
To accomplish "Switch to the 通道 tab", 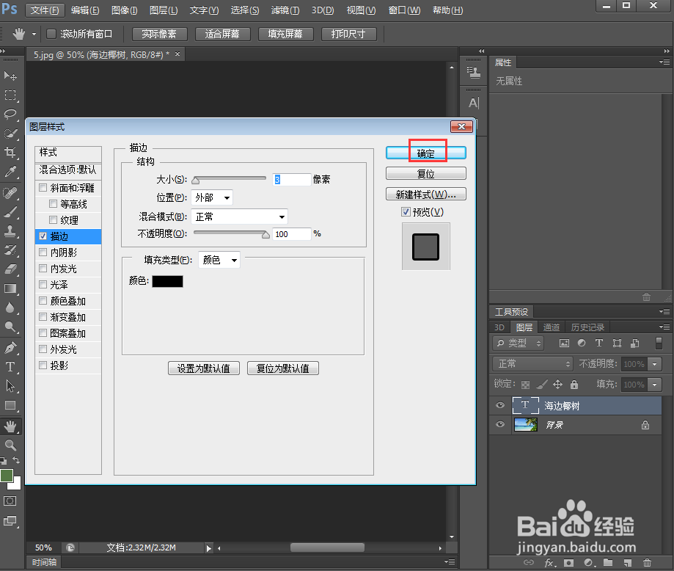I will [x=552, y=327].
